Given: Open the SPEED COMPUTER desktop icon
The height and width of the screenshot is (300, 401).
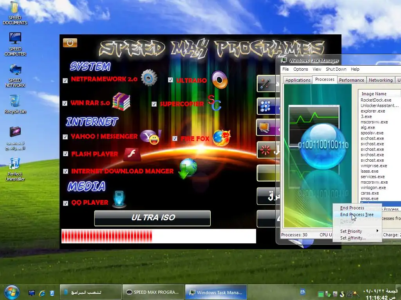Looking at the screenshot, I should (x=15, y=45).
